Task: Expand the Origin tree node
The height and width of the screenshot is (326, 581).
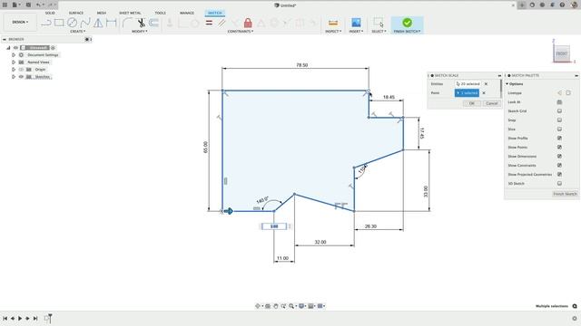Action: pyautogui.click(x=14, y=69)
